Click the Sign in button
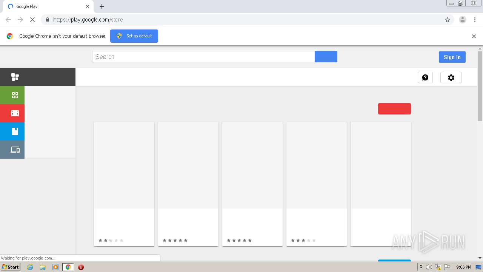 pyautogui.click(x=452, y=57)
